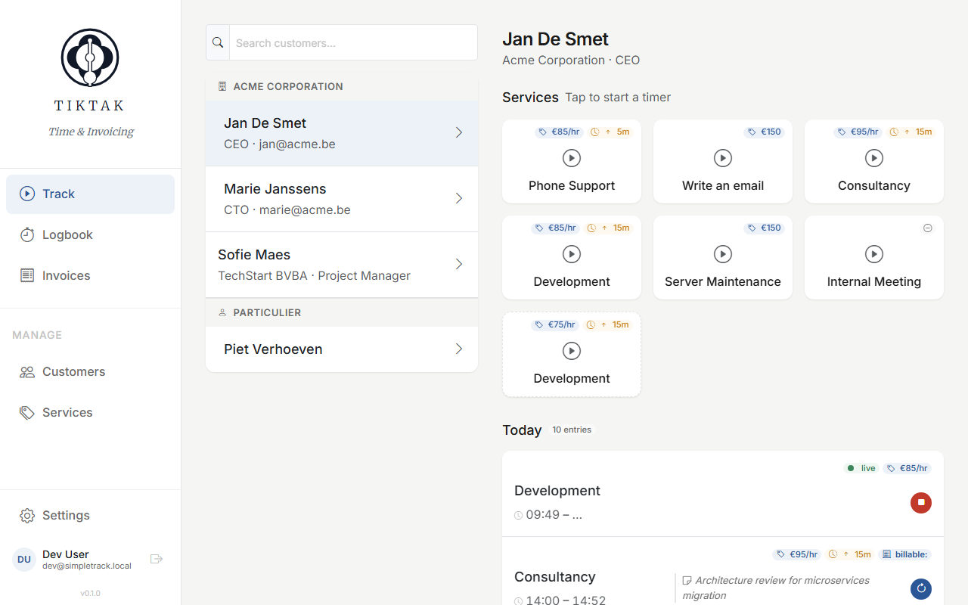Open the Customers management page
The image size is (968, 605).
click(73, 371)
